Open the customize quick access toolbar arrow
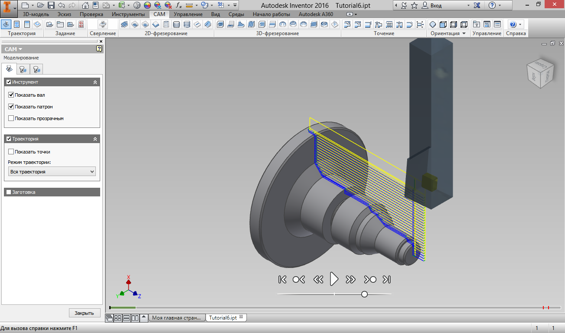Screen dimensions: 565x333 tap(235, 6)
